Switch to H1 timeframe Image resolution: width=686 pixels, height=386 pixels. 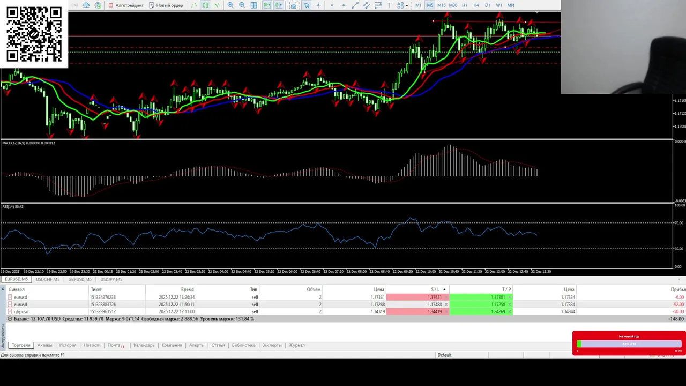[x=464, y=5]
